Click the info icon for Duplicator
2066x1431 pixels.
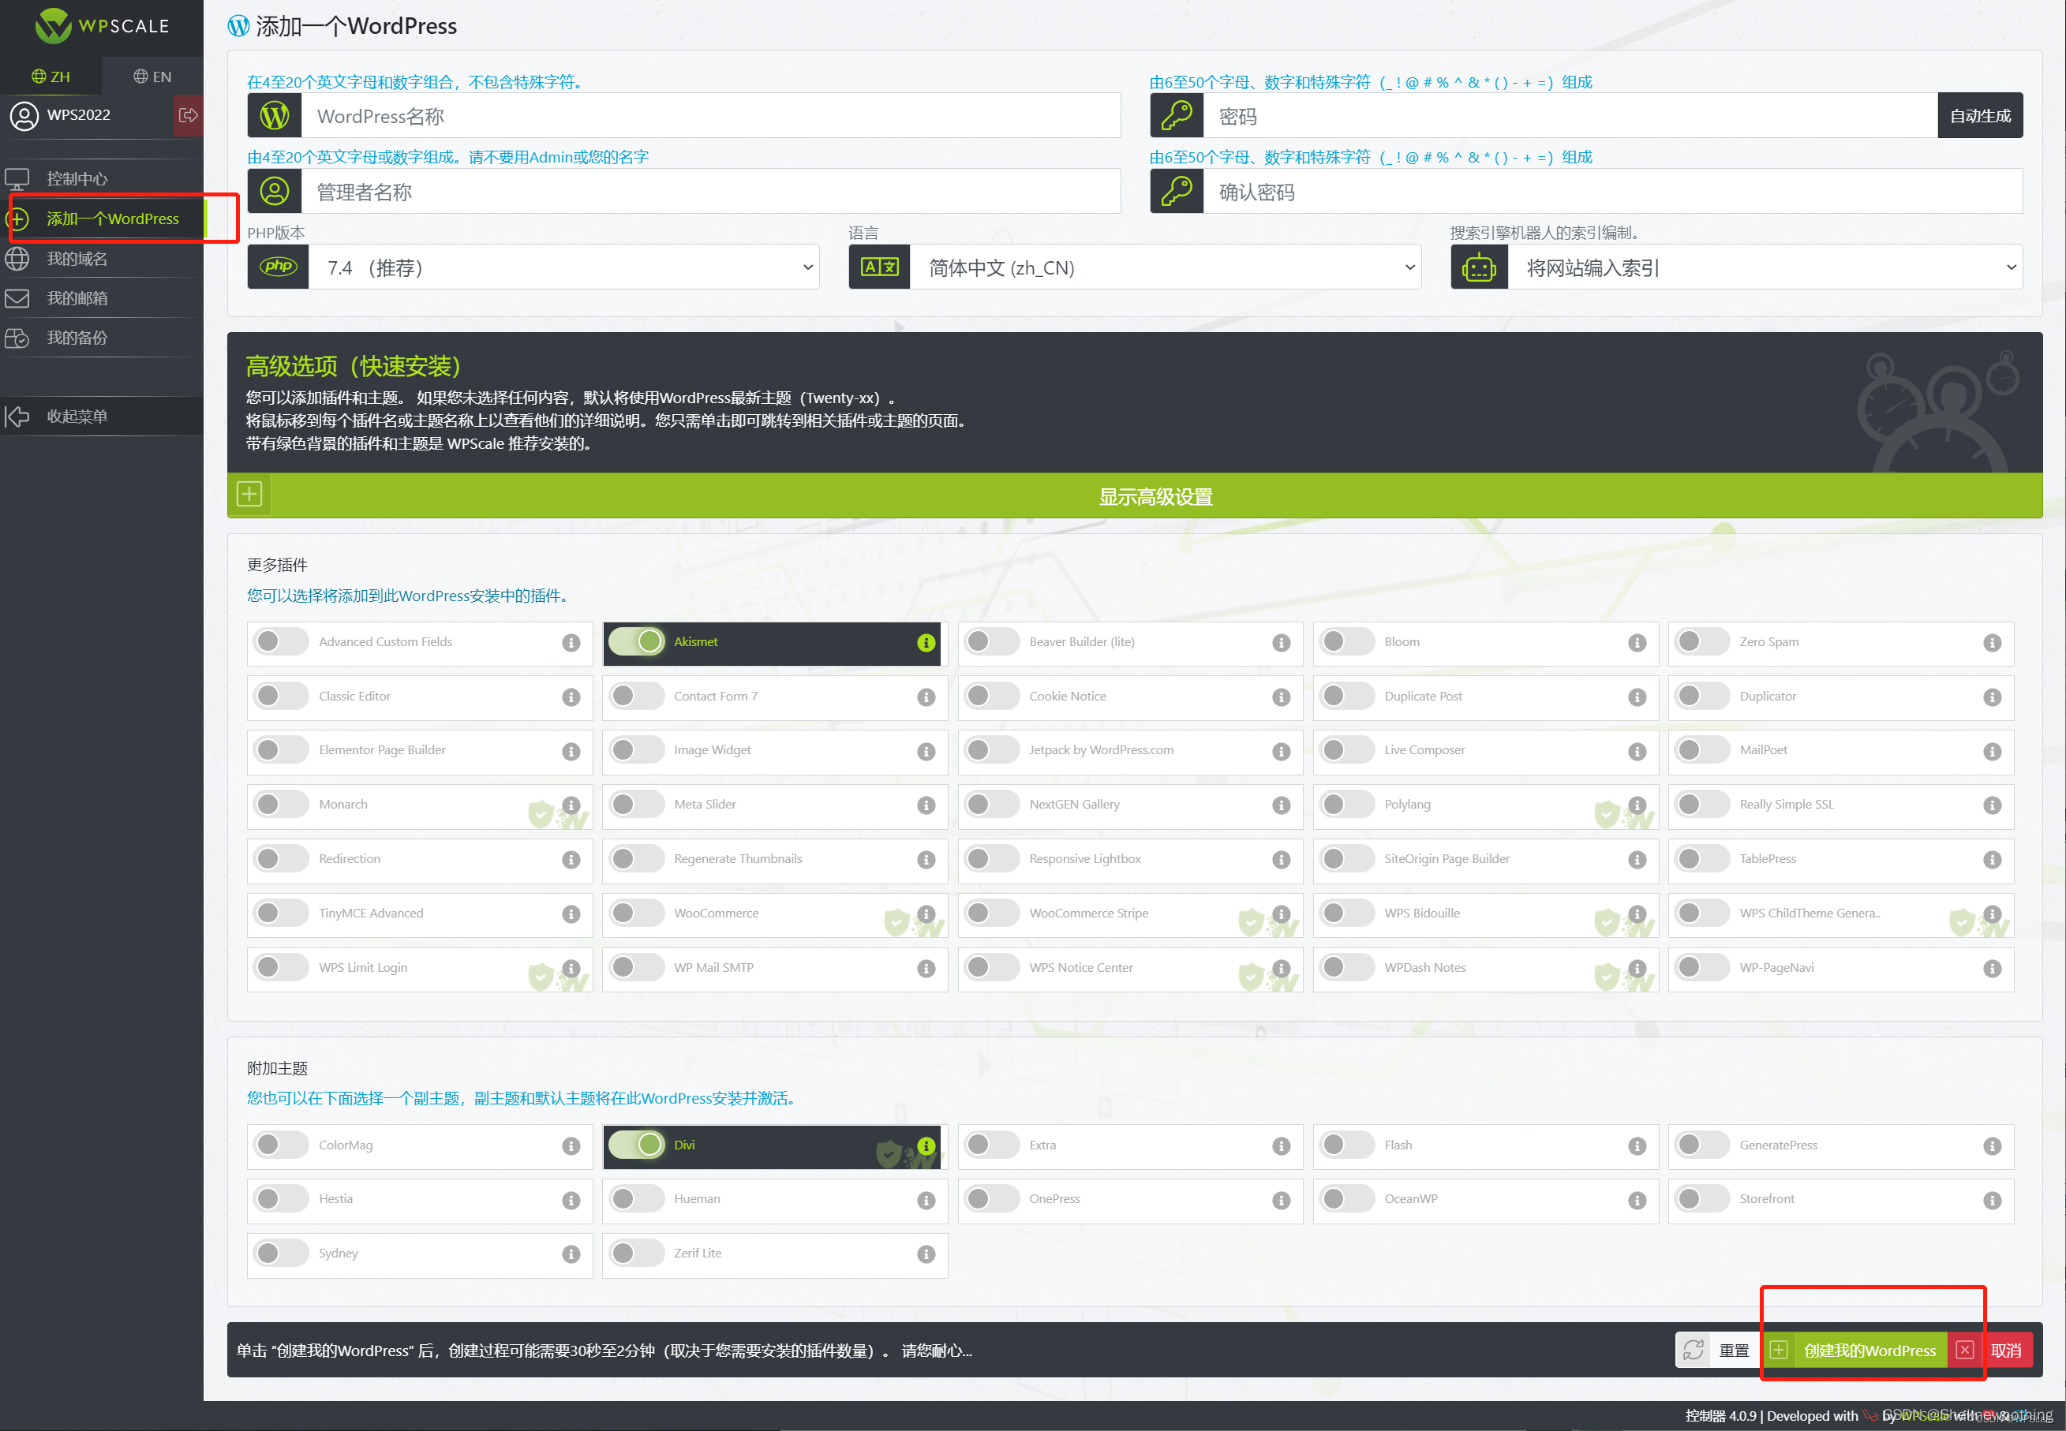(1993, 697)
